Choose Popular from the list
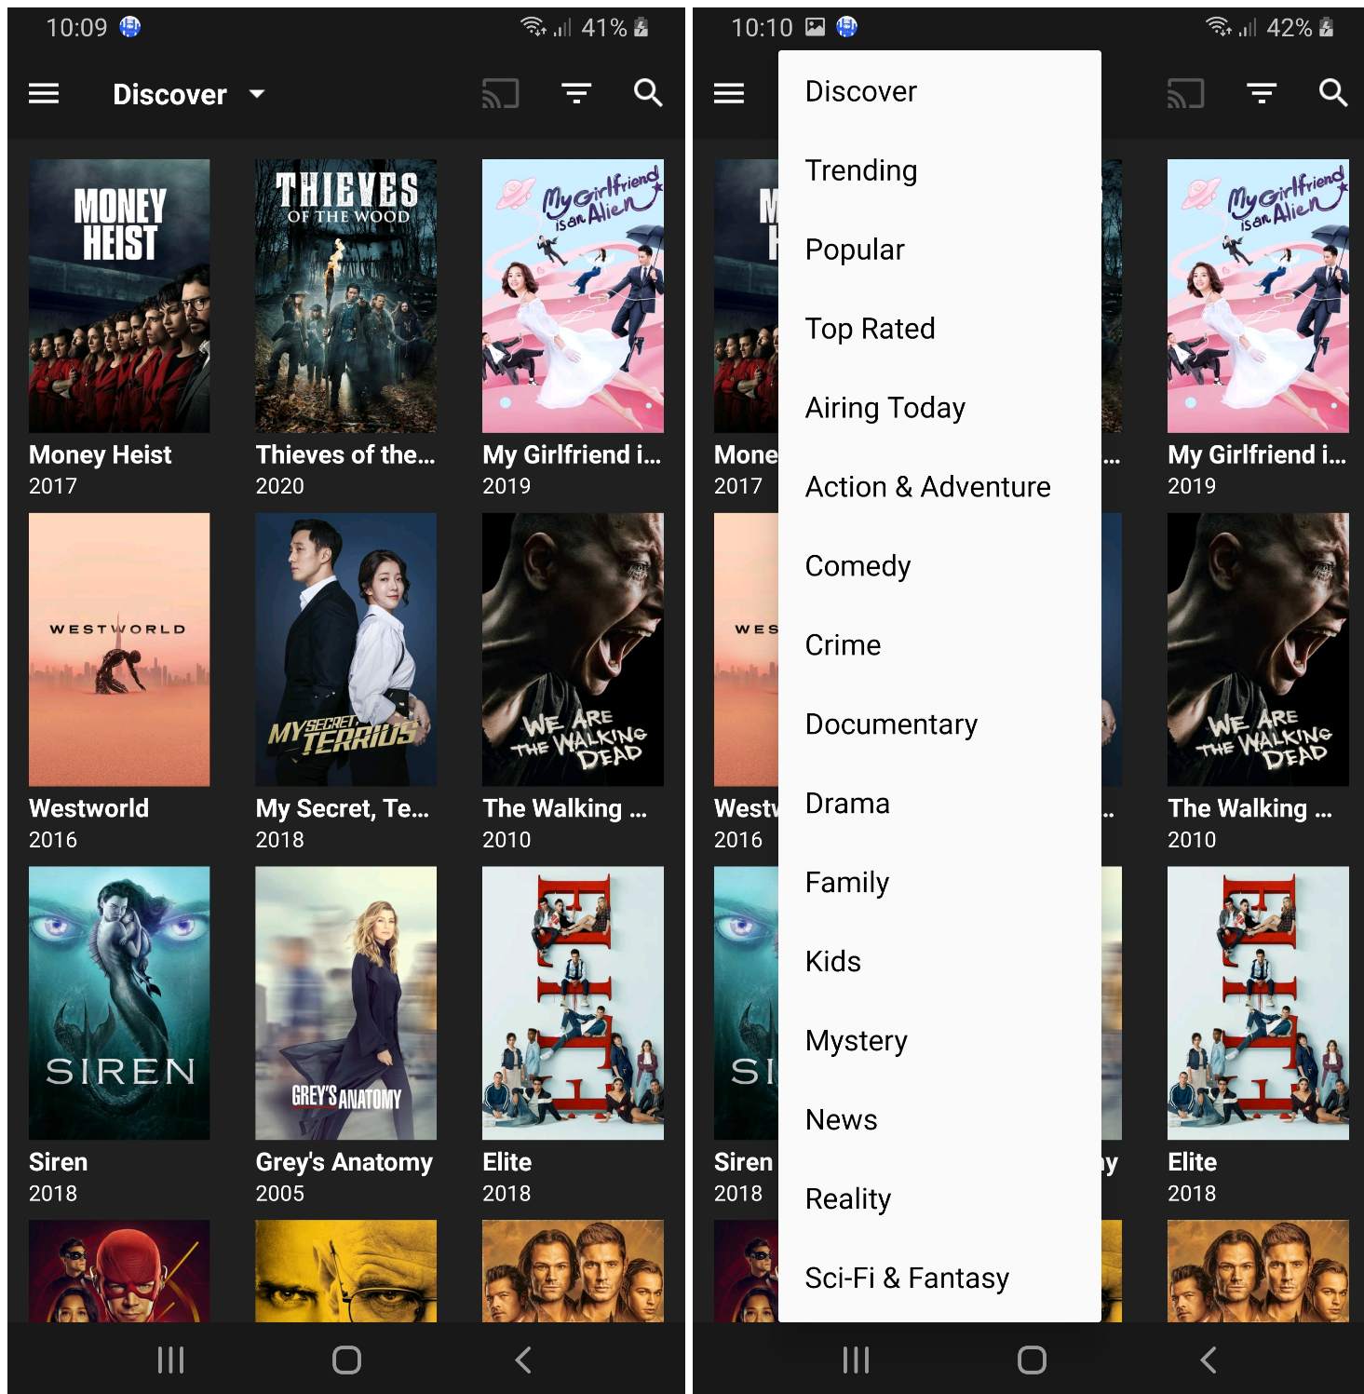Image resolution: width=1364 pixels, height=1394 pixels. pos(939,250)
